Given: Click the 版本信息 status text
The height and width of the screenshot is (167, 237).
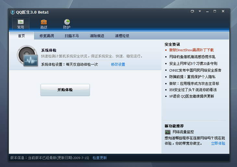Looking at the screenshot, I should coord(50,158).
